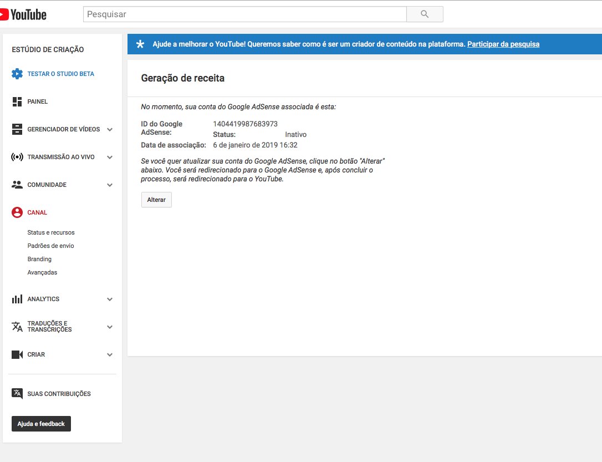Click the Gerenciador de Vídeos icon
The width and height of the screenshot is (602, 462).
(17, 129)
